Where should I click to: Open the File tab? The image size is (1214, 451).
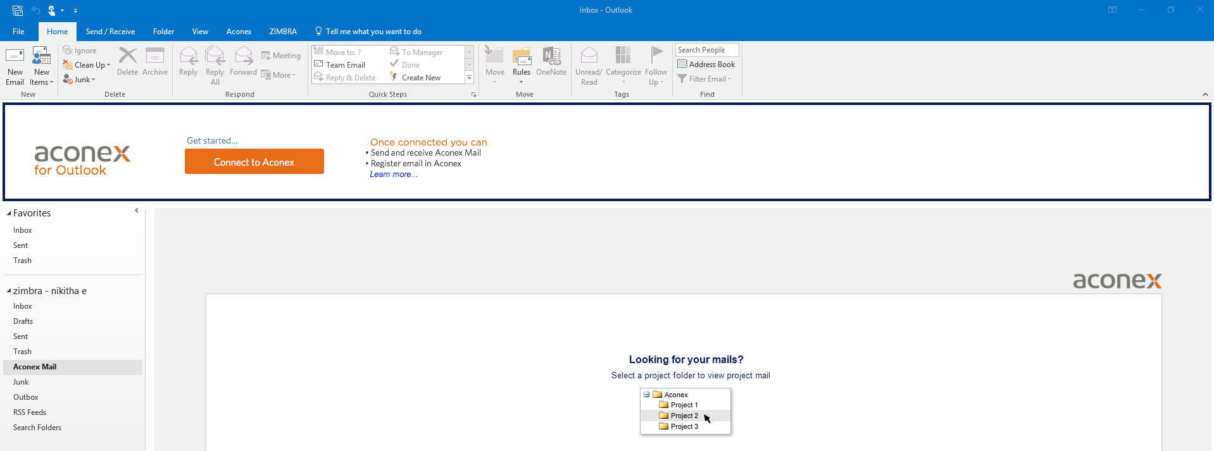(x=18, y=32)
